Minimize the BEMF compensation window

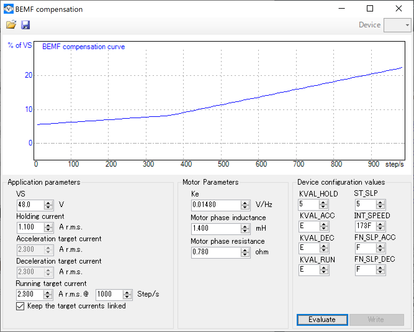click(342, 9)
